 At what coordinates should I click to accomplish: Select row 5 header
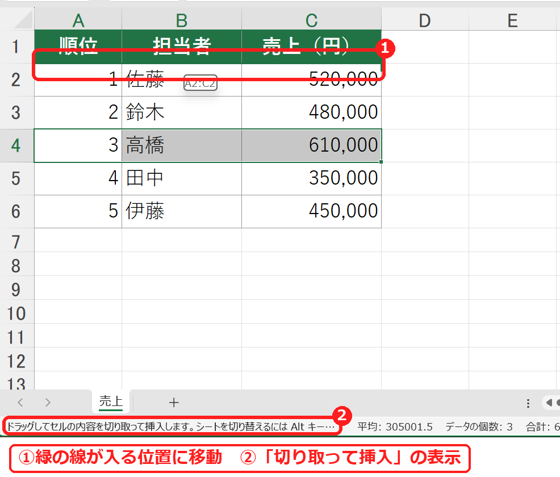tap(16, 178)
